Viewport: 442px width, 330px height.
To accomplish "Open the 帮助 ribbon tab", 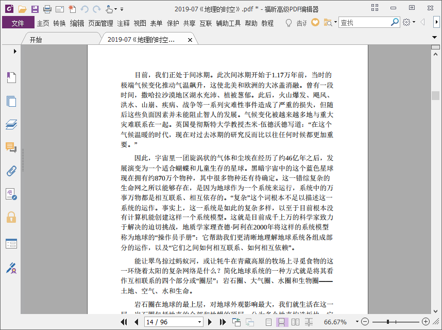I will pyautogui.click(x=251, y=23).
